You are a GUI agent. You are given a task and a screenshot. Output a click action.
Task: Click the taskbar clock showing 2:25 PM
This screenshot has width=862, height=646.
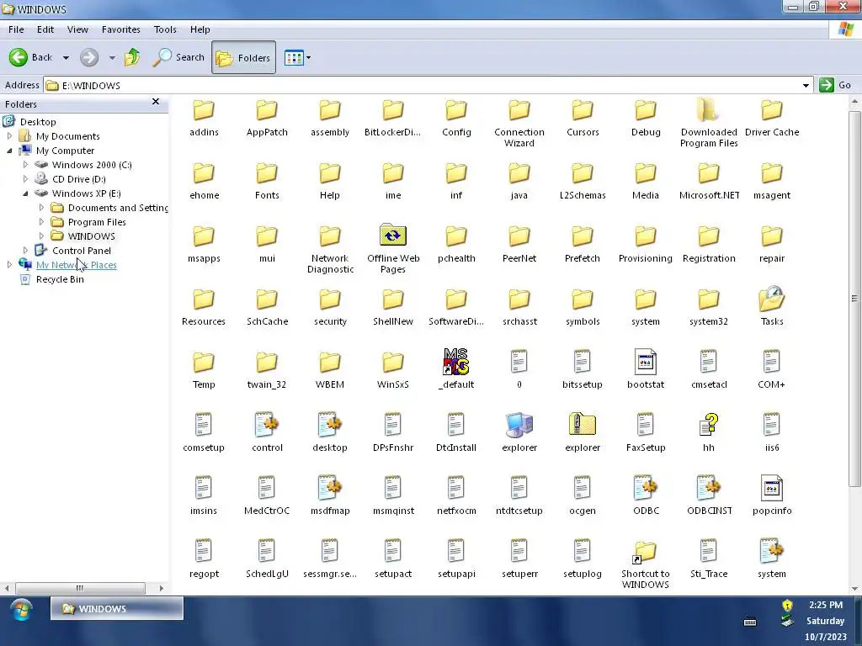pos(825,605)
